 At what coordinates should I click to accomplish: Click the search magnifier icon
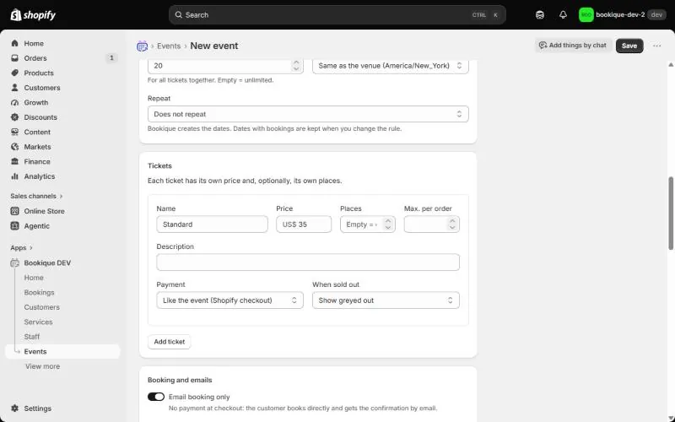pos(178,15)
